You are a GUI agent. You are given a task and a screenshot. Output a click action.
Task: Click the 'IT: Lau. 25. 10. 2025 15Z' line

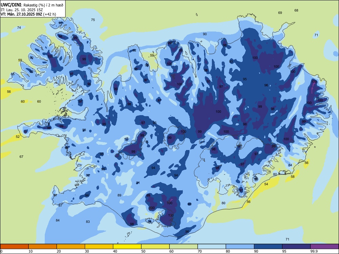(x=22, y=10)
